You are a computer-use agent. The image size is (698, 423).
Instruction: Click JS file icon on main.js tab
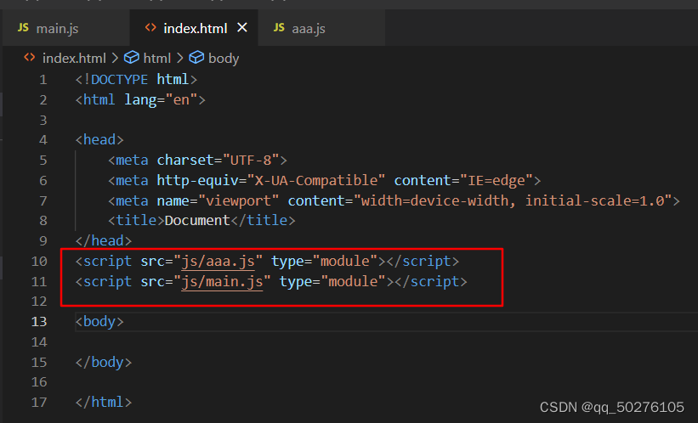tap(23, 27)
